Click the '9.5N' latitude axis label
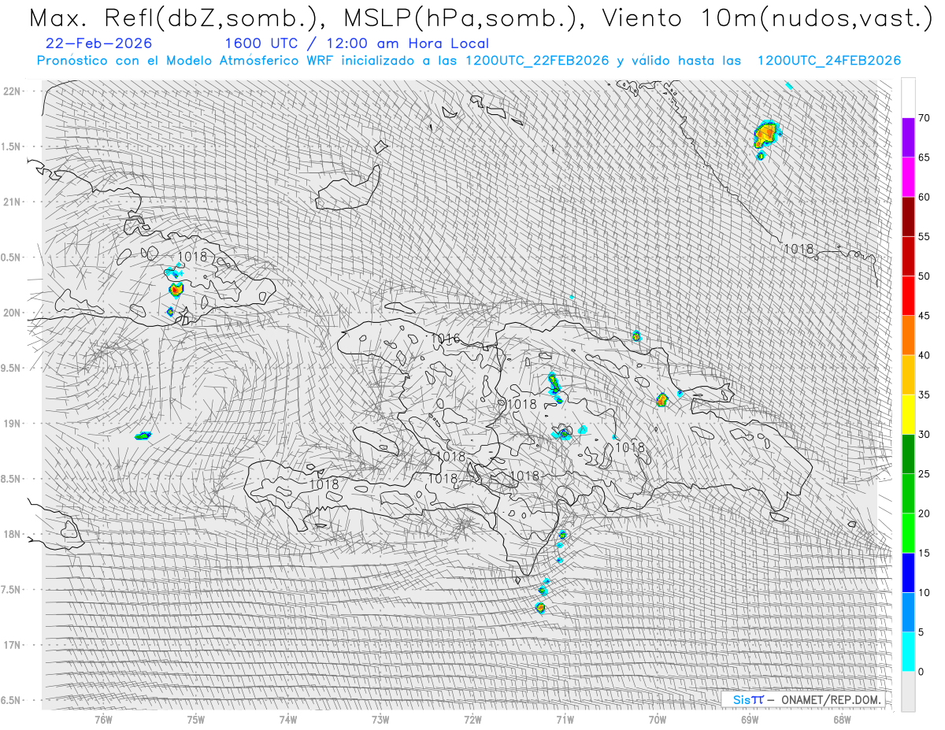Viewport: 945px width, 730px height. (x=11, y=368)
